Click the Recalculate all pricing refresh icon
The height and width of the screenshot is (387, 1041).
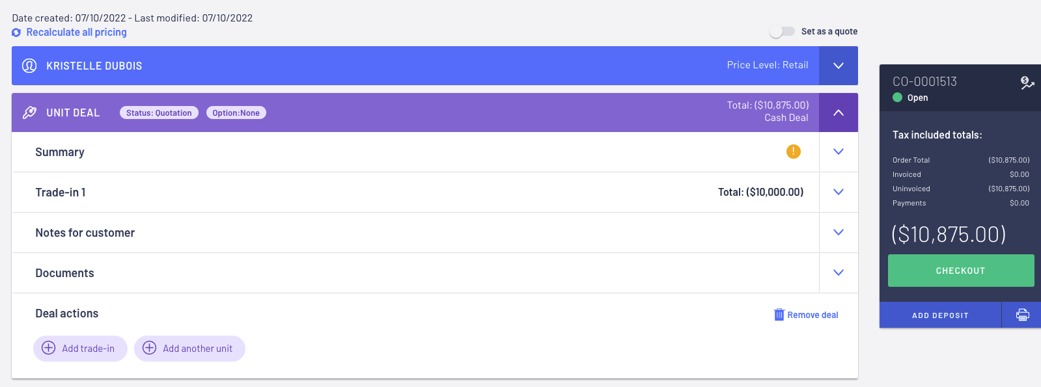[x=16, y=33]
